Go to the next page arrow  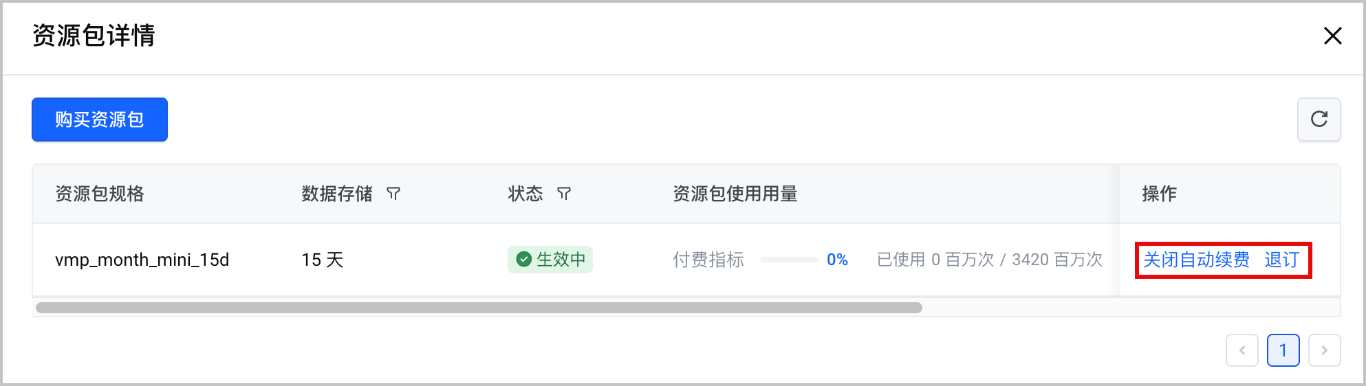tap(1324, 350)
